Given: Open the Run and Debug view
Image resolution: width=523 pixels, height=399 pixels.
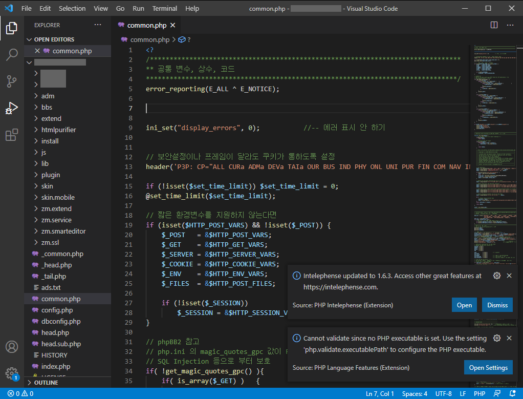Looking at the screenshot, I should pyautogui.click(x=12, y=108).
